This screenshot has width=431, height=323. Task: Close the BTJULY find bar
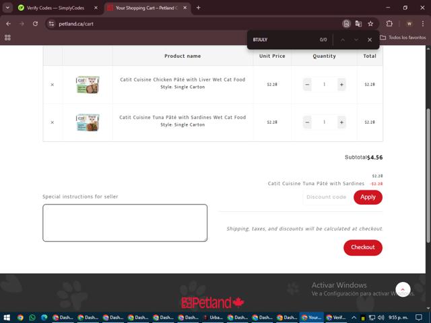coord(370,40)
